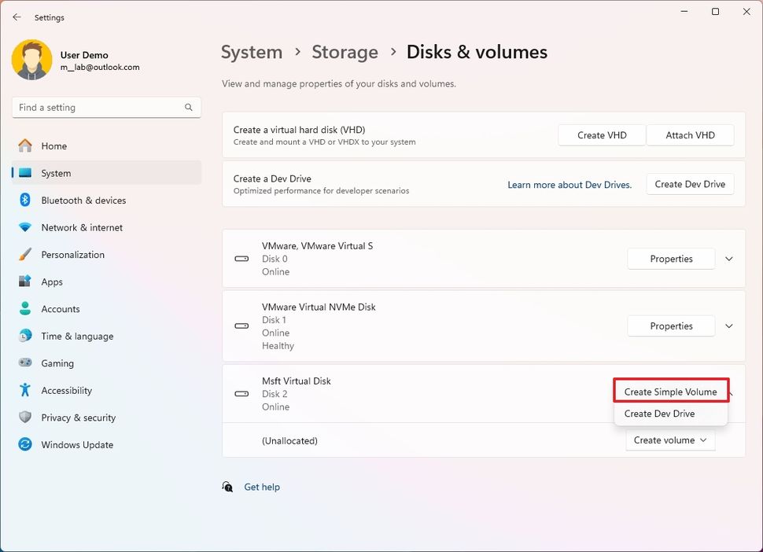This screenshot has width=763, height=552.
Task: Expand the VMware Virtual NVMe Disk entry
Action: (728, 326)
